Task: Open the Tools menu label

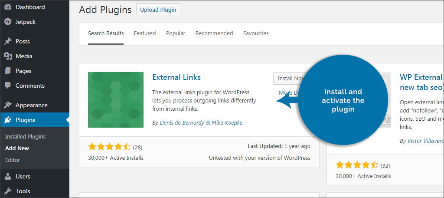Action: 23,191
